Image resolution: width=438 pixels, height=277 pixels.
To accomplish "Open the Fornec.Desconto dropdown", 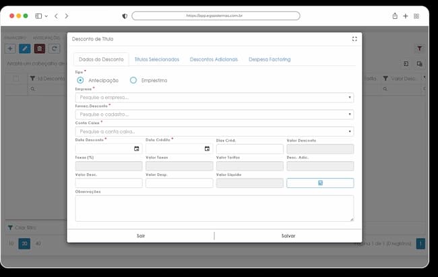I will pos(214,115).
